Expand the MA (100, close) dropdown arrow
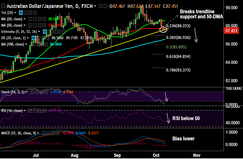The height and width of the screenshot is (159, 243). 26,44
